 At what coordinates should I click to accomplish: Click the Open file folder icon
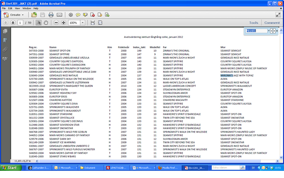pos(34,15)
